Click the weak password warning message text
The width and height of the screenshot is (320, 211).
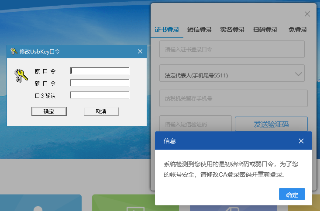point(231,169)
